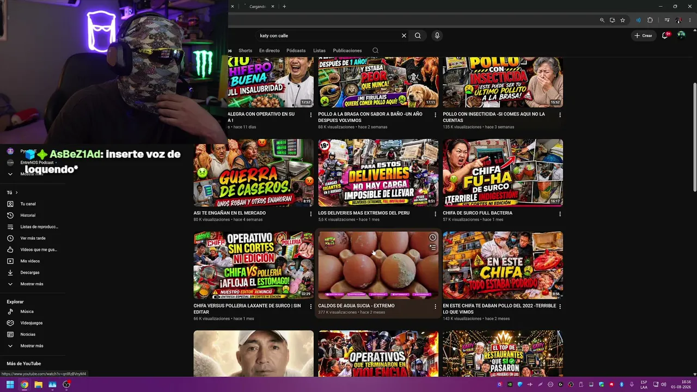Viewport: 697px width, 392px height.
Task: Open Videojuegos under Explorar
Action: [32, 323]
